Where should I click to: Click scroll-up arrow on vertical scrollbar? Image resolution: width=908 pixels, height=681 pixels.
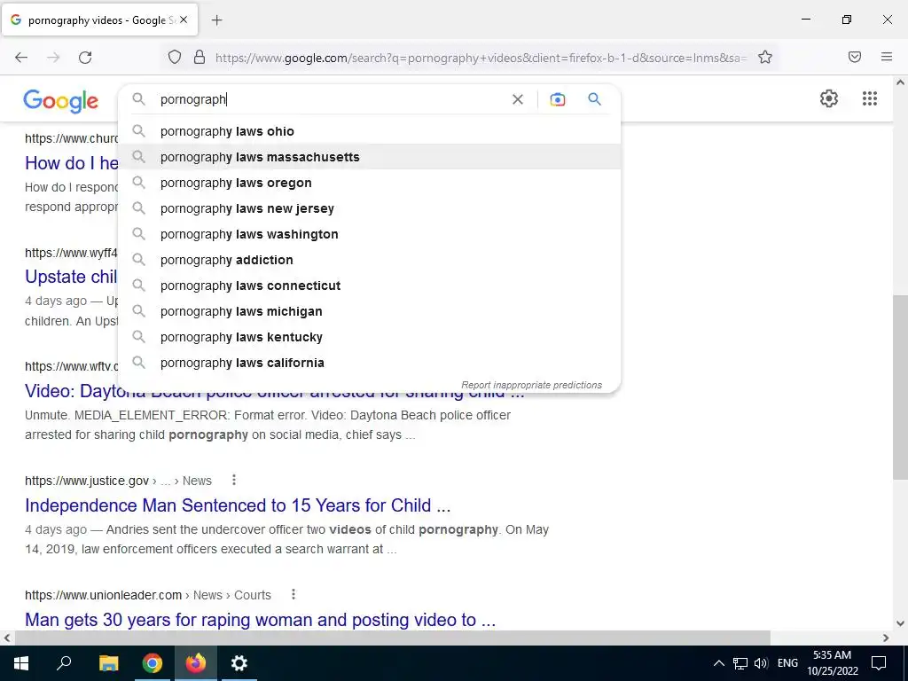pos(900,82)
